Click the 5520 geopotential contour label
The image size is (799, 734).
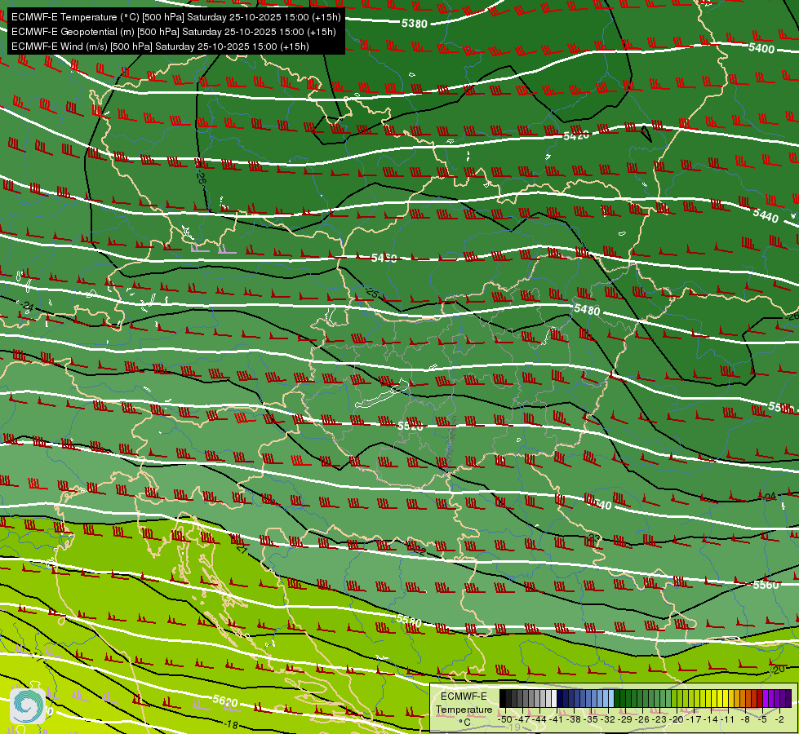pyautogui.click(x=411, y=426)
